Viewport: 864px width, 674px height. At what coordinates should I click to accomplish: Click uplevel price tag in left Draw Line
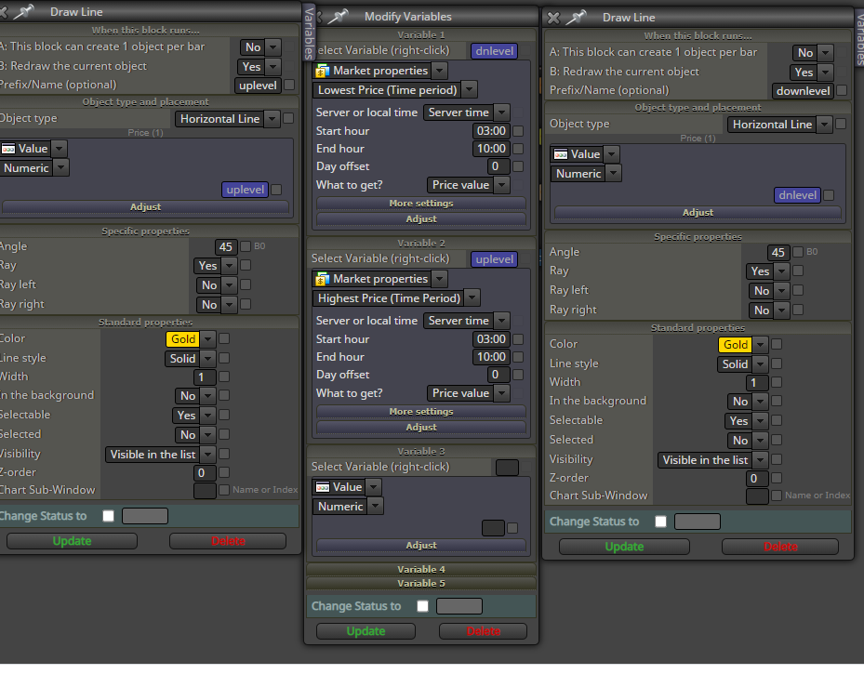click(246, 190)
